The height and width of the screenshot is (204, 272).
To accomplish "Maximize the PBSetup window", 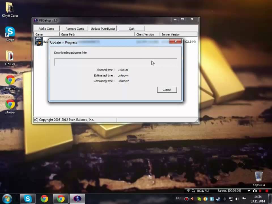I will (x=182, y=20).
